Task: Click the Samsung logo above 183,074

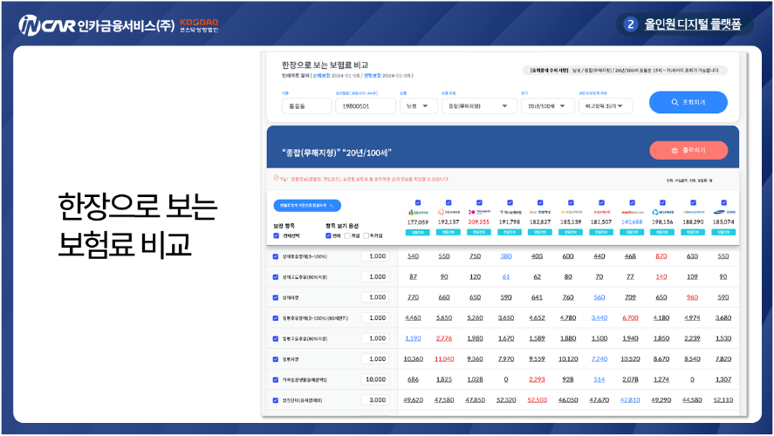Action: [723, 212]
